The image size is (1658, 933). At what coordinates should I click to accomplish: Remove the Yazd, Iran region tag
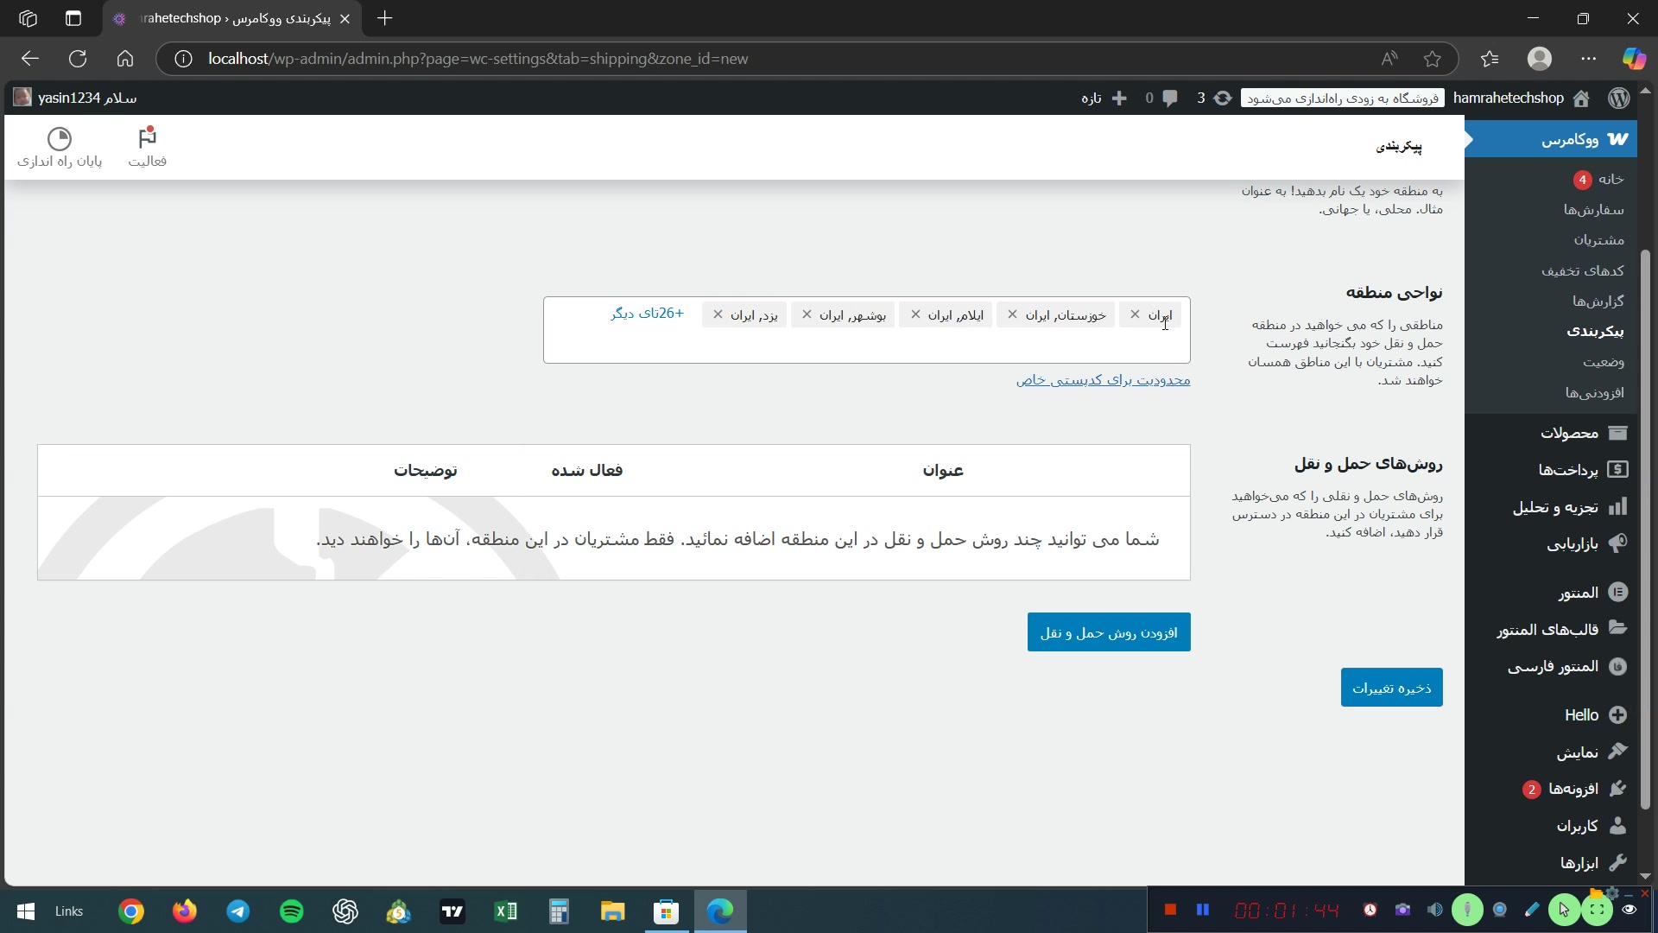point(718,314)
